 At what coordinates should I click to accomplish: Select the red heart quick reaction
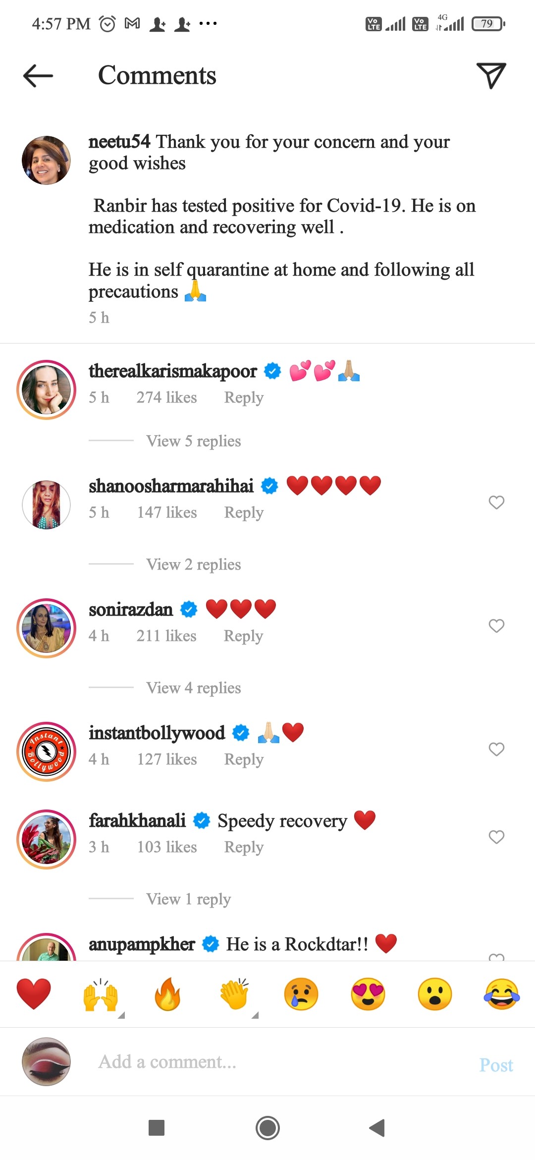click(x=34, y=994)
